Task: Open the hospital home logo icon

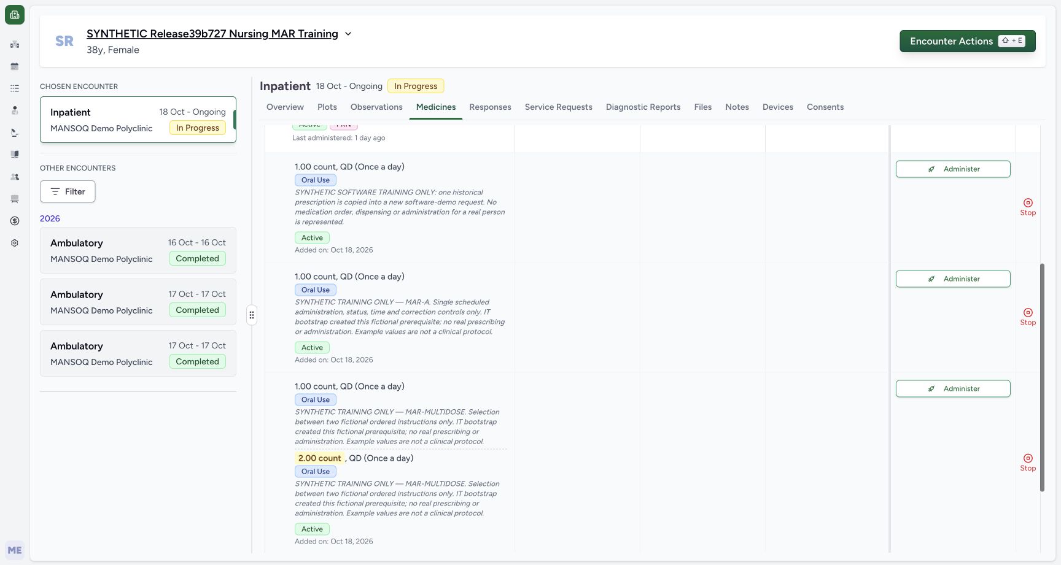Action: tap(15, 15)
